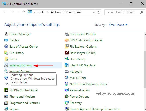
Task: Open the Recovery link
Action: 76,103
